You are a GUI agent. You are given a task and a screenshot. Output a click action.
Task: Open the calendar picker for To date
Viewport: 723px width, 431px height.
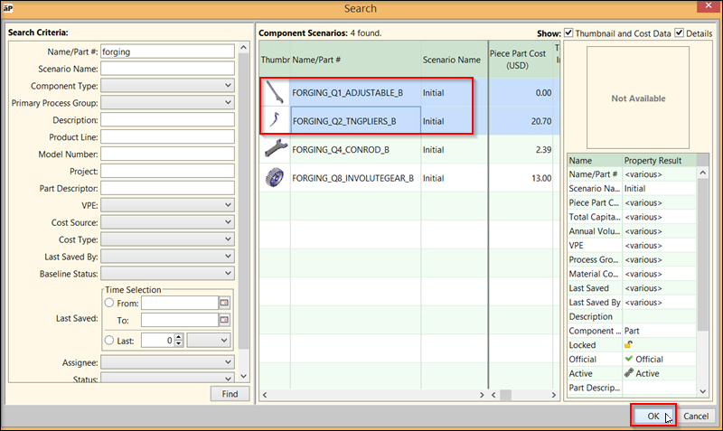(225, 320)
